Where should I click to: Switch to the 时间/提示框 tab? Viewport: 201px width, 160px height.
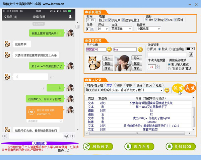pyautogui.click(x=95, y=85)
